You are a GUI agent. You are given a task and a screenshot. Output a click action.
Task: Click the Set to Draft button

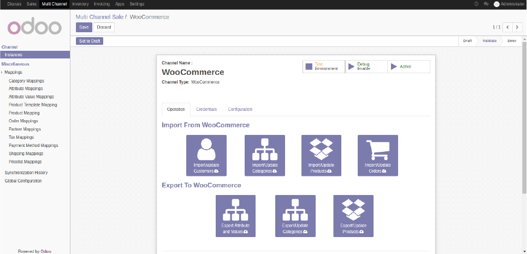point(90,41)
